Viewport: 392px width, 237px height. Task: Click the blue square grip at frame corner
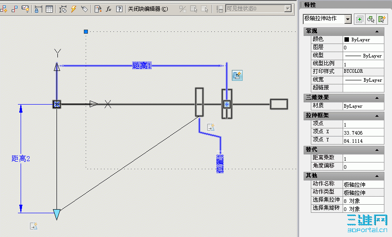[x=86, y=31]
